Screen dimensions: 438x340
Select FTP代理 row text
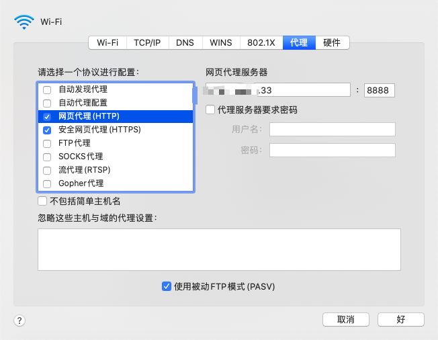(75, 143)
